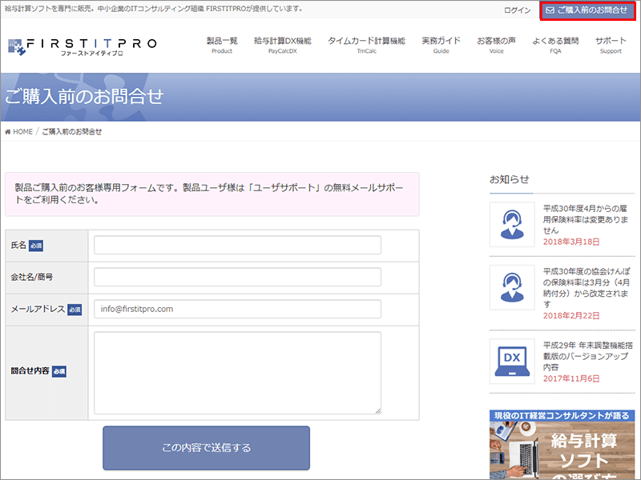Click the support agent icon for March 18 news

tap(511, 224)
